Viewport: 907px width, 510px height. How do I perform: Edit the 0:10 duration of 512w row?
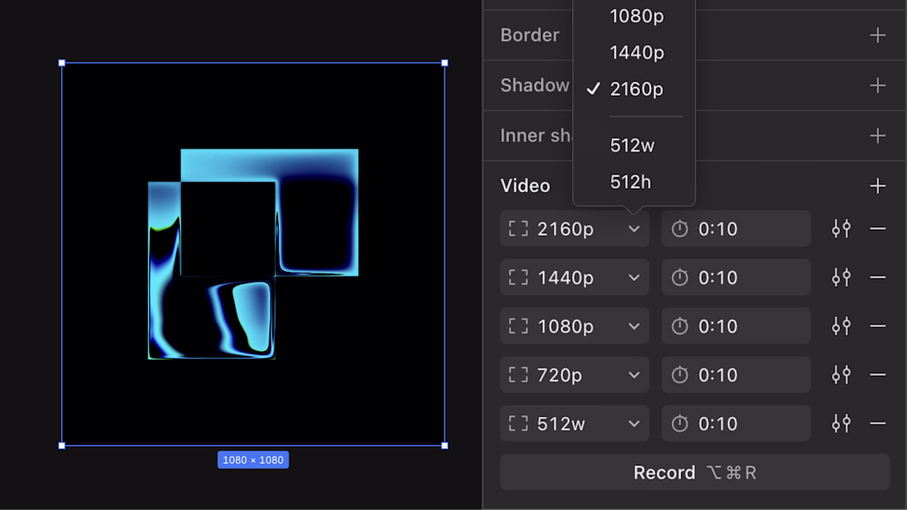point(735,423)
